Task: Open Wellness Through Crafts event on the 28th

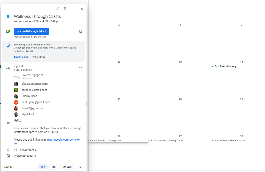Action: (x=228, y=141)
